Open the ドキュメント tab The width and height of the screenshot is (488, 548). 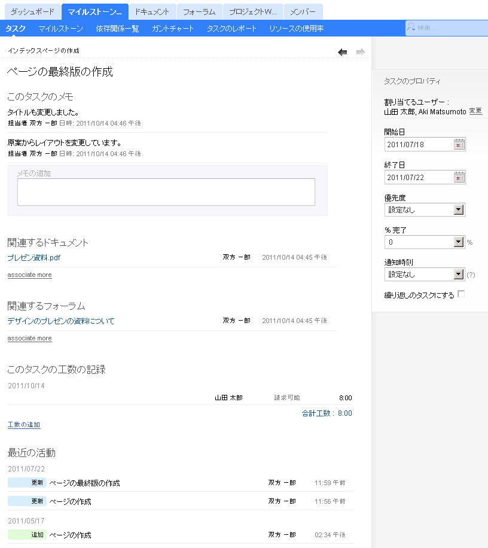pyautogui.click(x=152, y=12)
